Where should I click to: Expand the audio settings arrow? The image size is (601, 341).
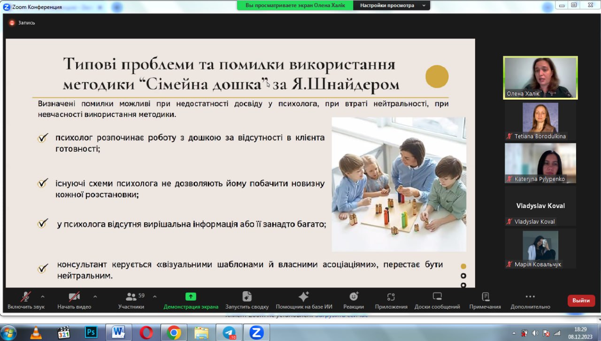pyautogui.click(x=43, y=296)
